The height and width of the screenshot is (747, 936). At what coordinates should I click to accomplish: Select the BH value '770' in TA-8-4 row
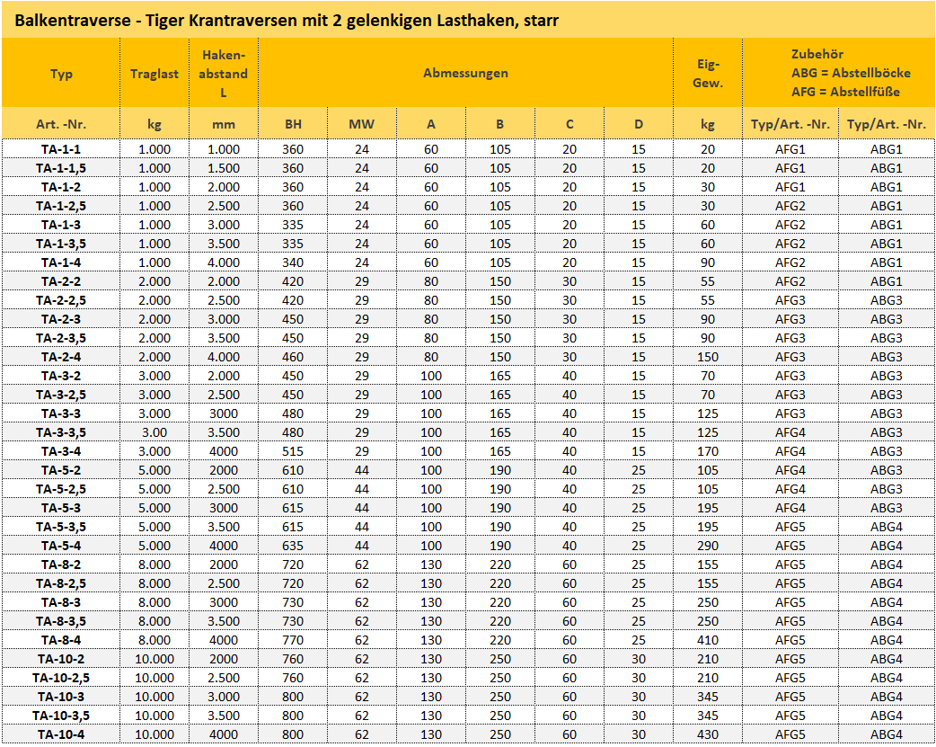click(x=293, y=640)
